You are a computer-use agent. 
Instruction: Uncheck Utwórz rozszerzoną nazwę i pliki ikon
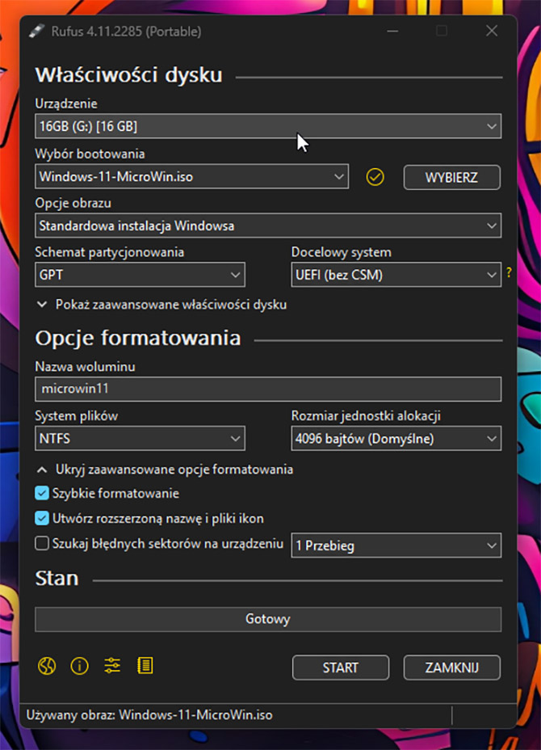click(x=42, y=518)
